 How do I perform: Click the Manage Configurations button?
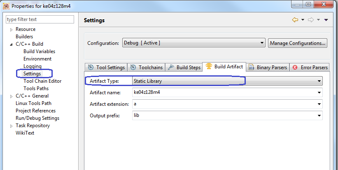pyautogui.click(x=298, y=43)
